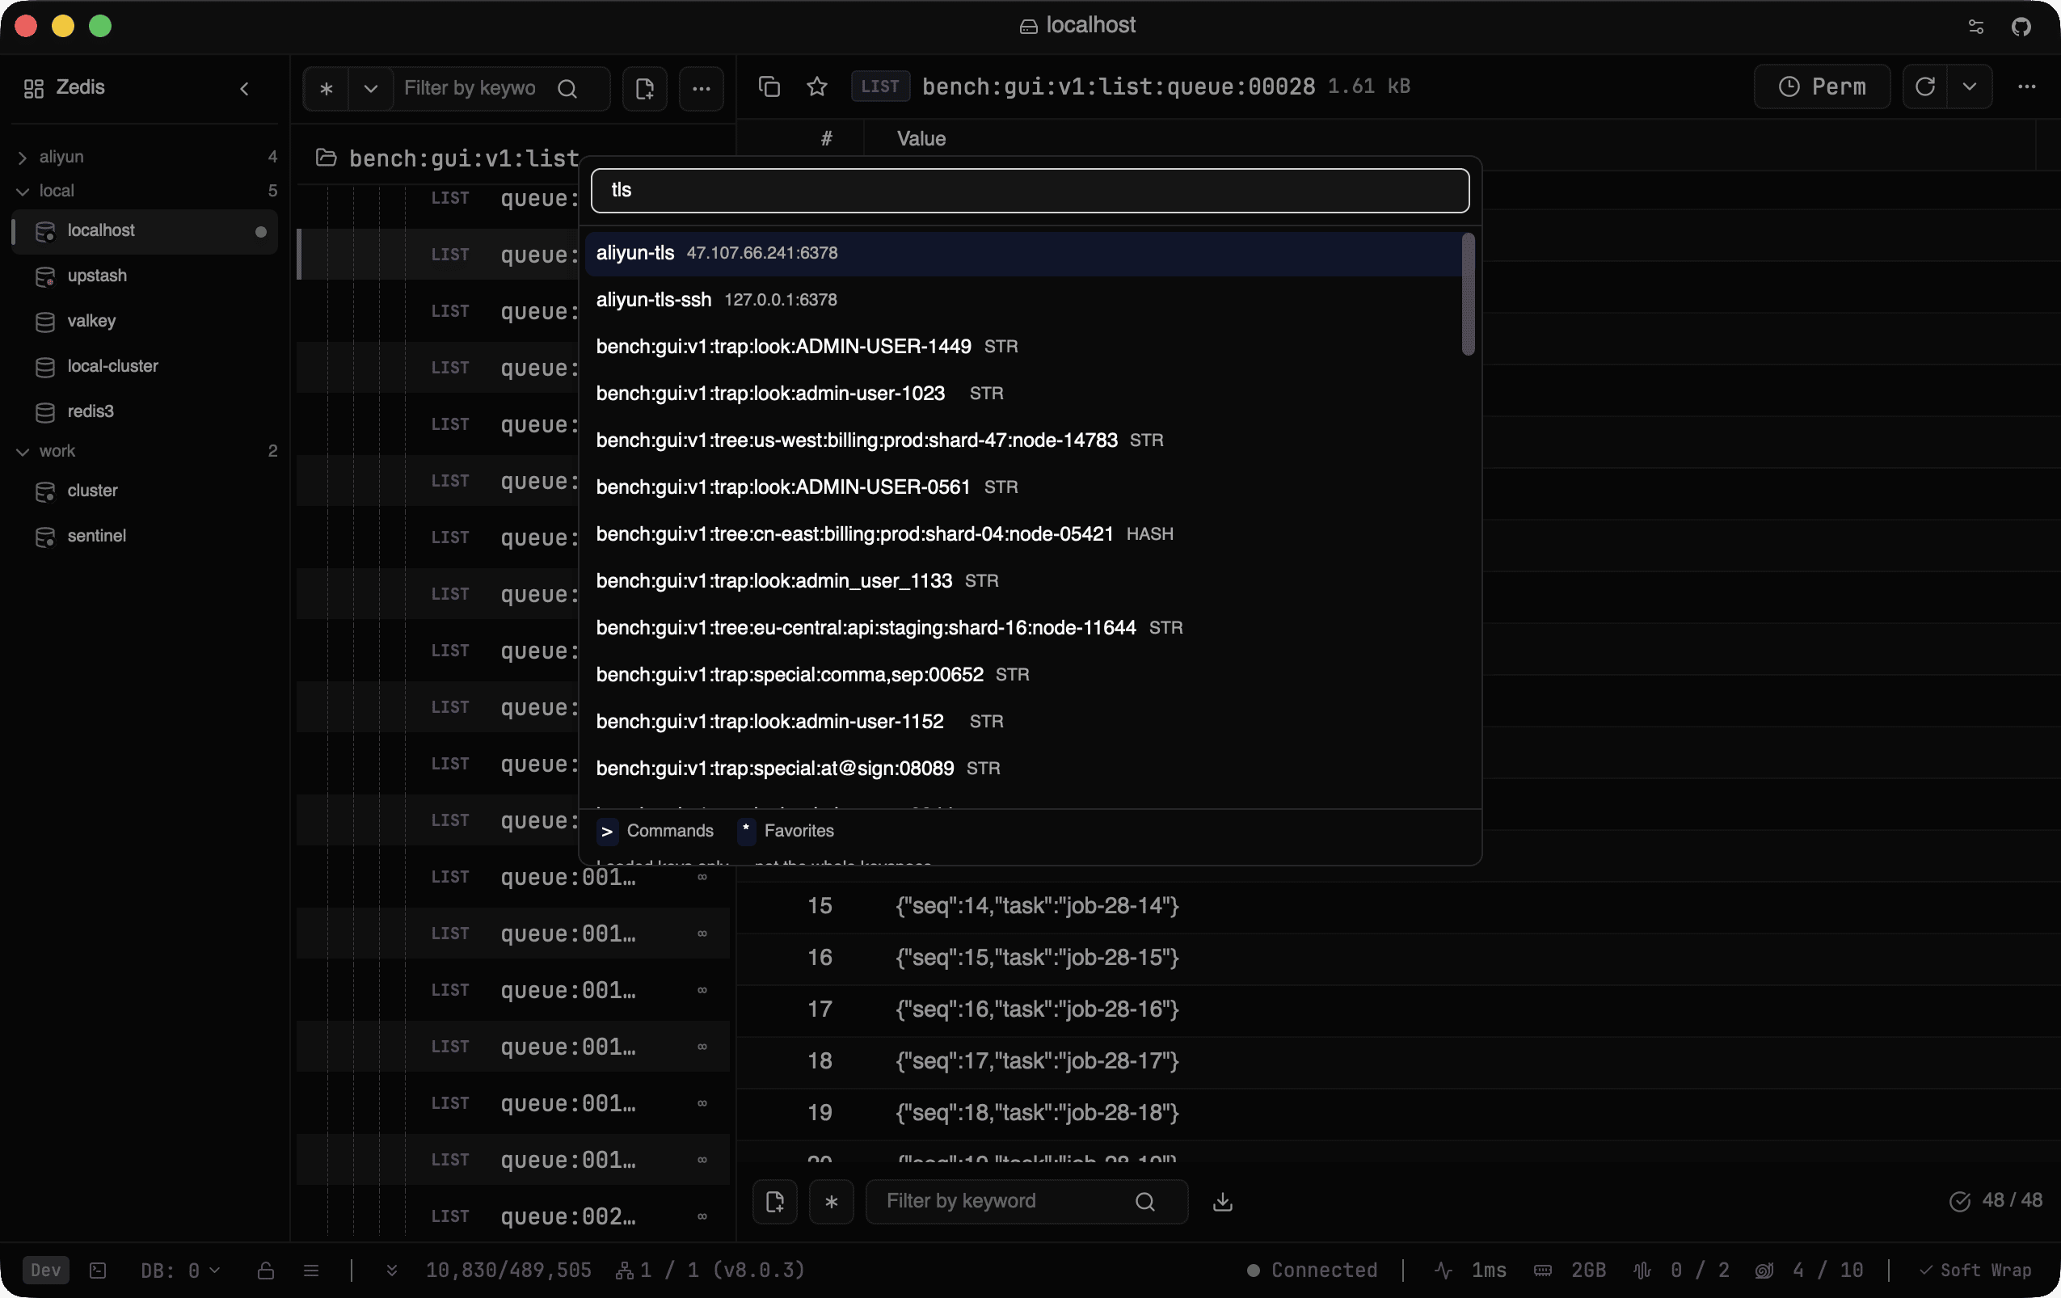2061x1298 pixels.
Task: Select the eu-central shard-16 key result
Action: point(1022,628)
